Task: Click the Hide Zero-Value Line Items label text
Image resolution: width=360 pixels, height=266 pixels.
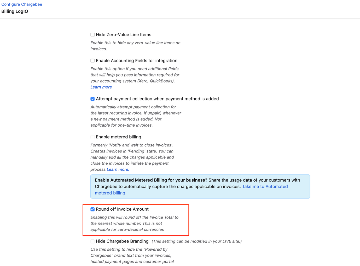Action: (x=123, y=35)
